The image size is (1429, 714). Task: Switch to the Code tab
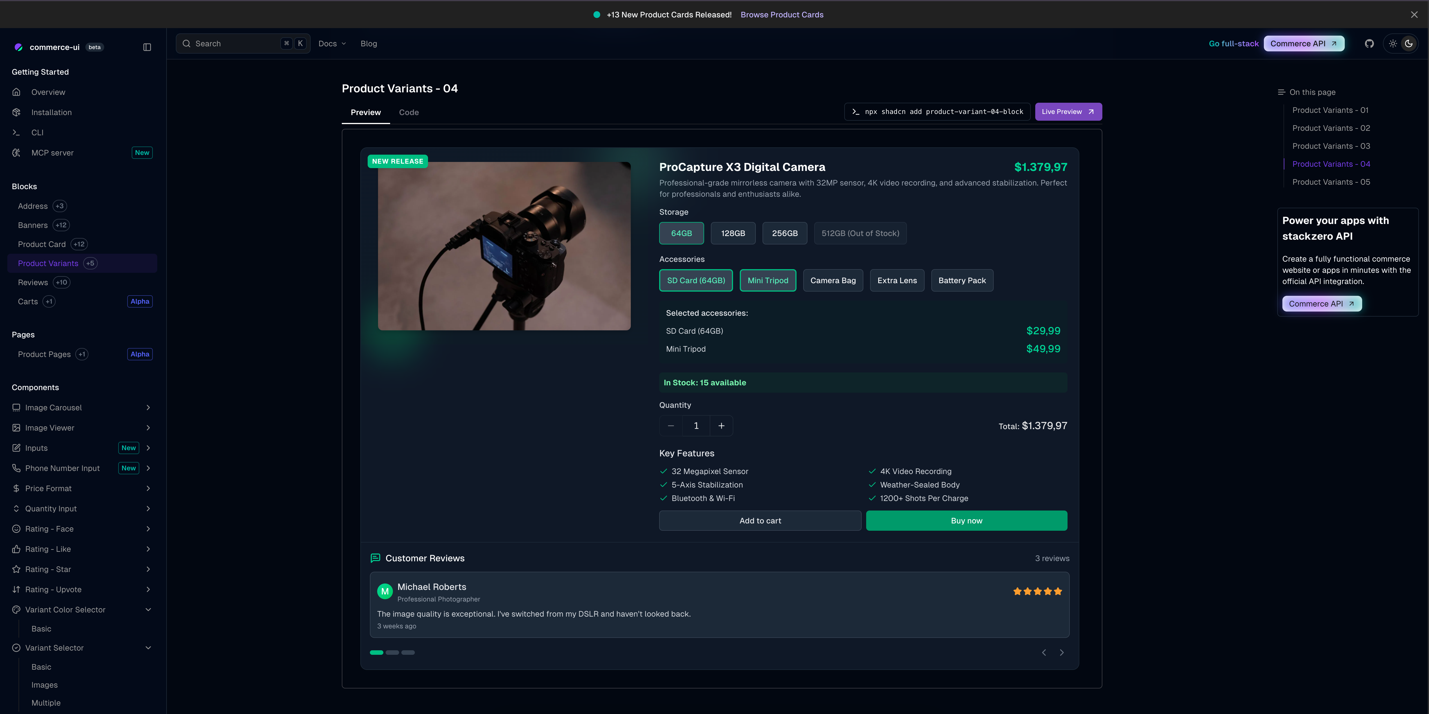pos(408,112)
